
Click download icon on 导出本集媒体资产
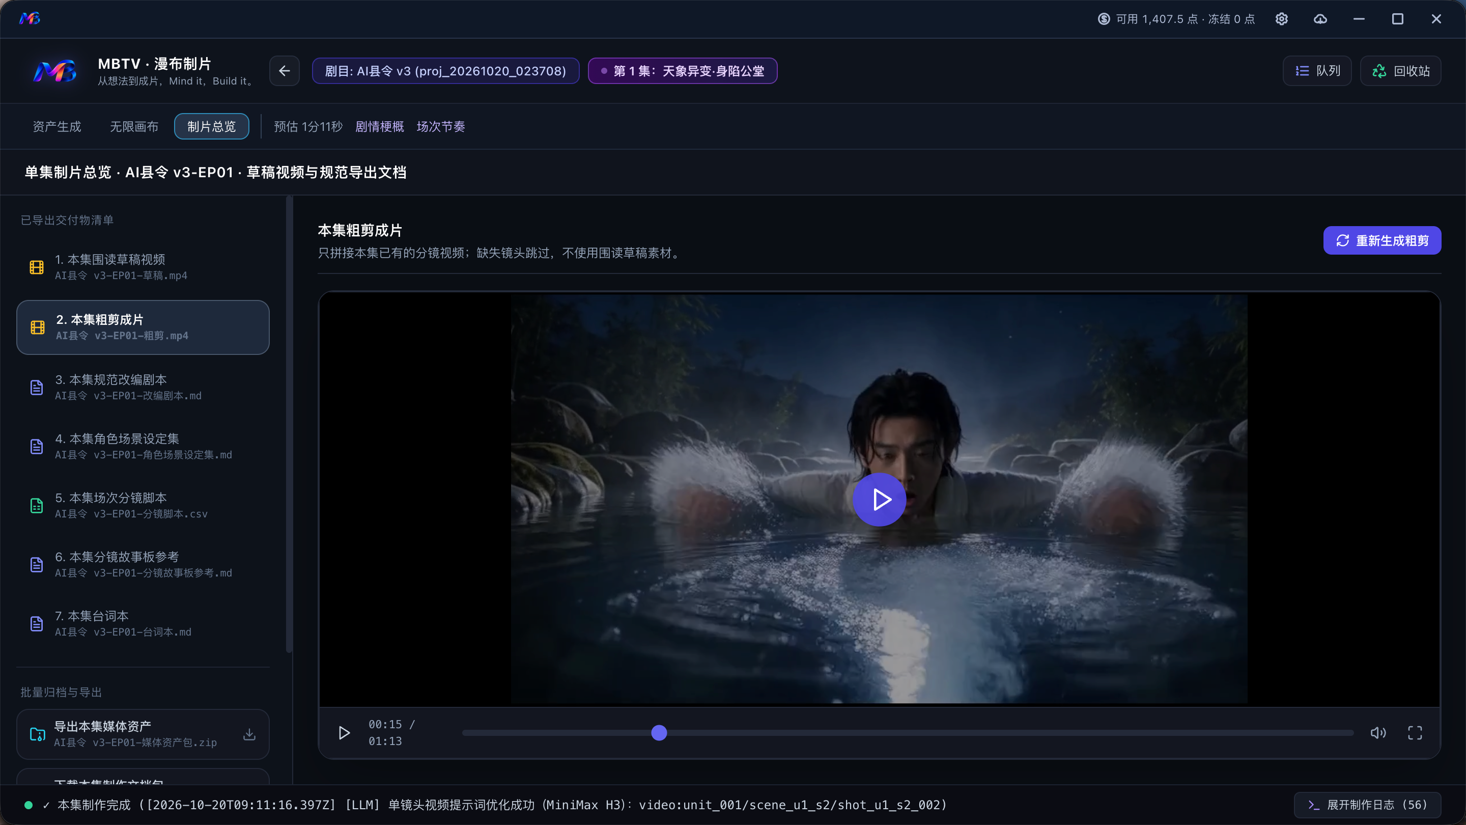[249, 734]
